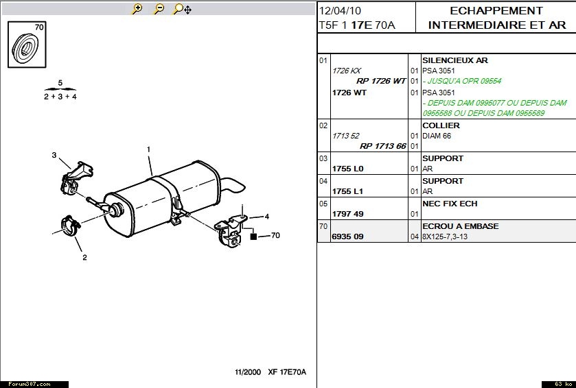The width and height of the screenshot is (576, 388).
Task: Select the zoom-and-pan magnifier tool
Action: click(182, 9)
